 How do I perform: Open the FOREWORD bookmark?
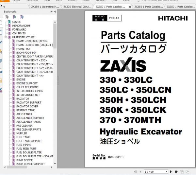(x=19, y=29)
